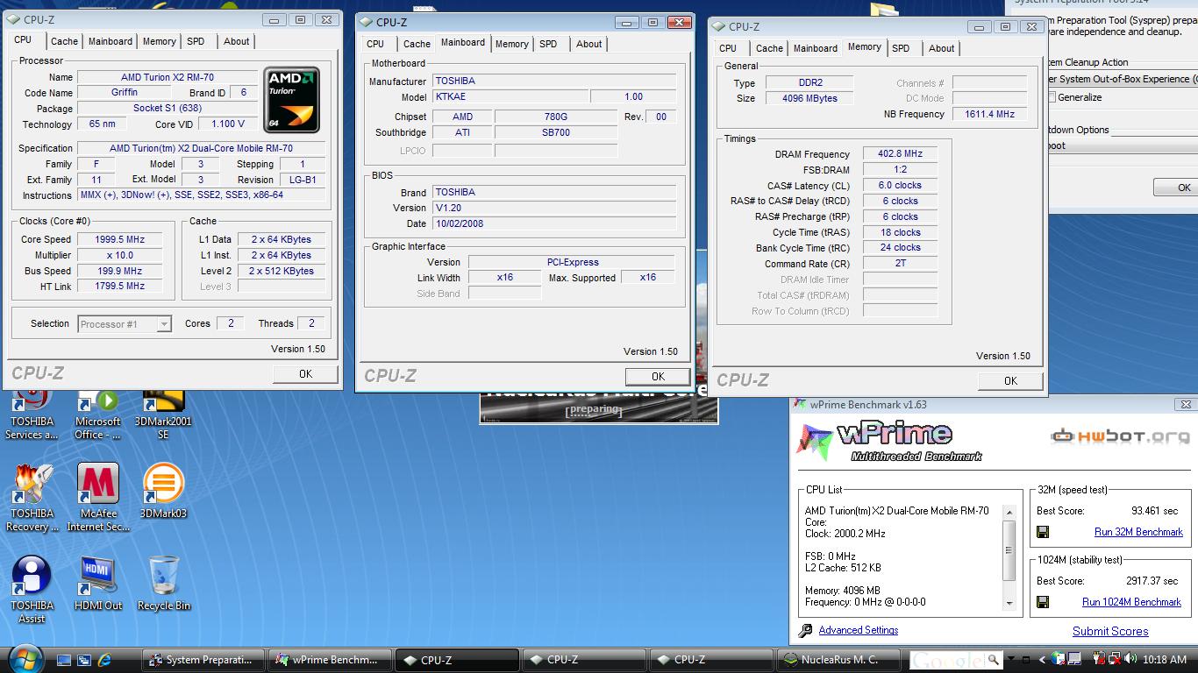This screenshot has width=1198, height=673.
Task: Click OK in the CPU-Z Mainboard window
Action: pos(658,377)
